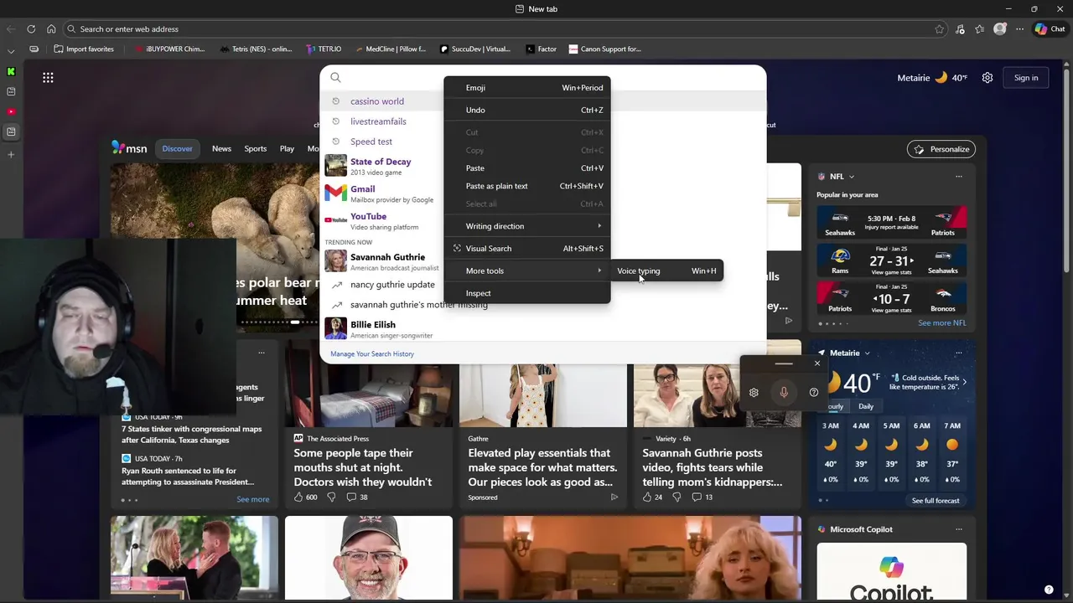Click help icon at page bottom right
The width and height of the screenshot is (1073, 603).
click(1049, 590)
